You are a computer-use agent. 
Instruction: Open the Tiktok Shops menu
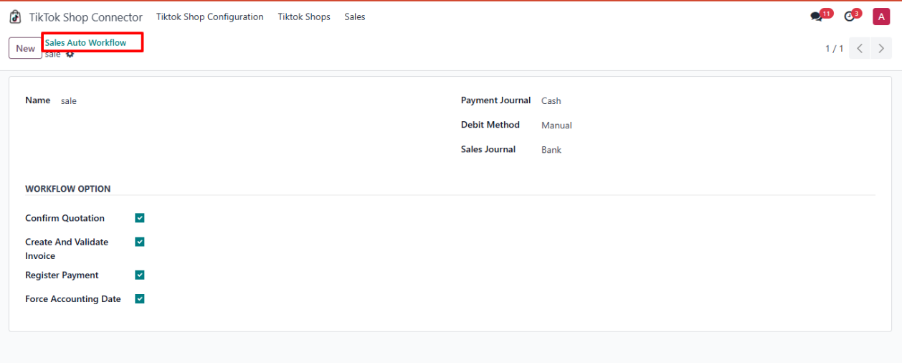click(304, 16)
